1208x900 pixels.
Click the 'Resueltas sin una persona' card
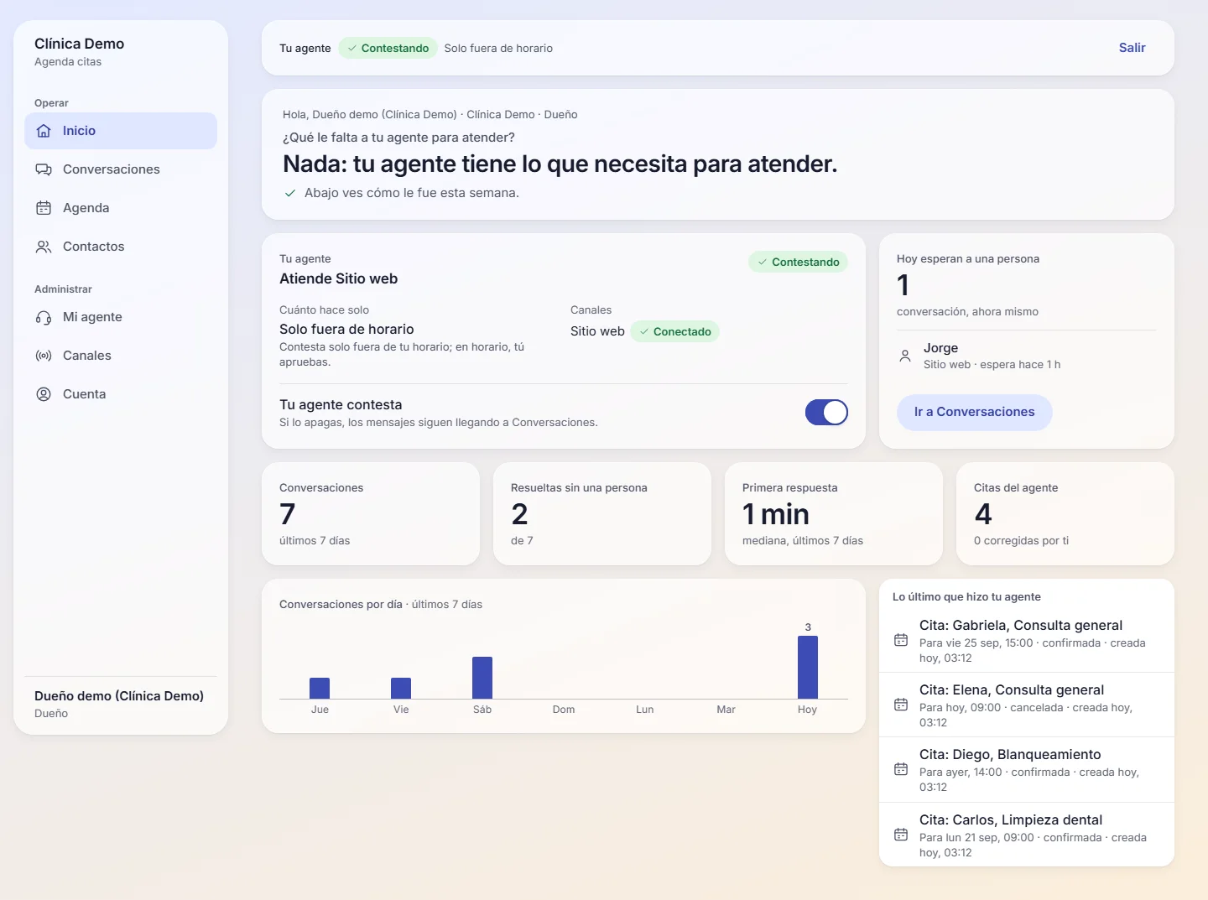pyautogui.click(x=602, y=513)
